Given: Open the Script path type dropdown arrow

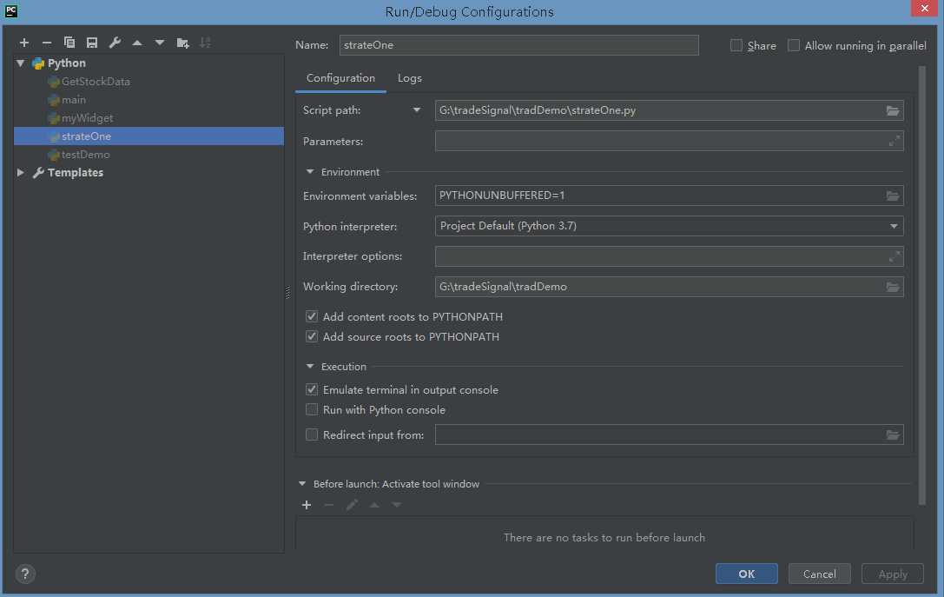Looking at the screenshot, I should tap(417, 110).
